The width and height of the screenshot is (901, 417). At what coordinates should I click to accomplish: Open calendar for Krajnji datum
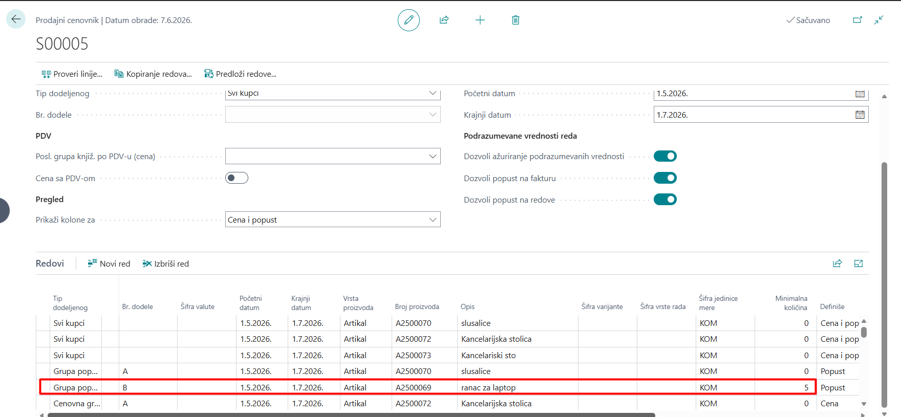coord(860,115)
